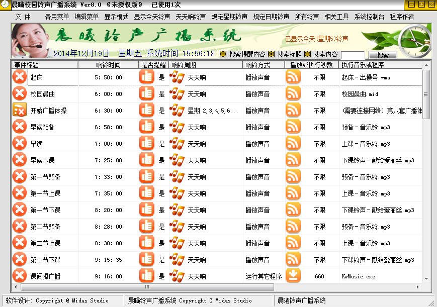Sort list by 响铃时间 column header
The width and height of the screenshot is (437, 307).
108,65
